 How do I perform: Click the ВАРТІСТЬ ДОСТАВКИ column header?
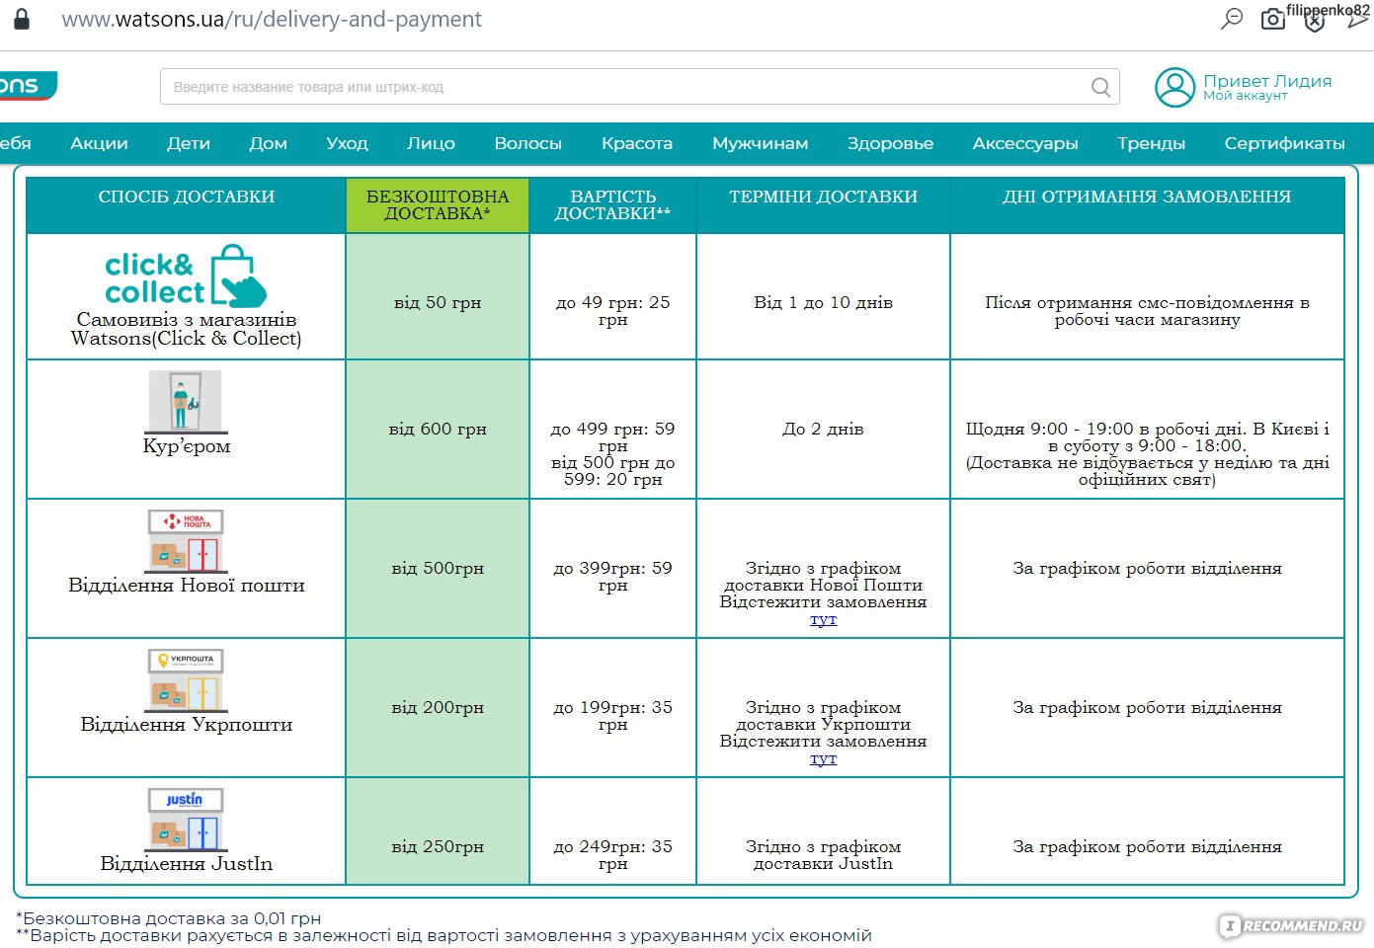(612, 205)
